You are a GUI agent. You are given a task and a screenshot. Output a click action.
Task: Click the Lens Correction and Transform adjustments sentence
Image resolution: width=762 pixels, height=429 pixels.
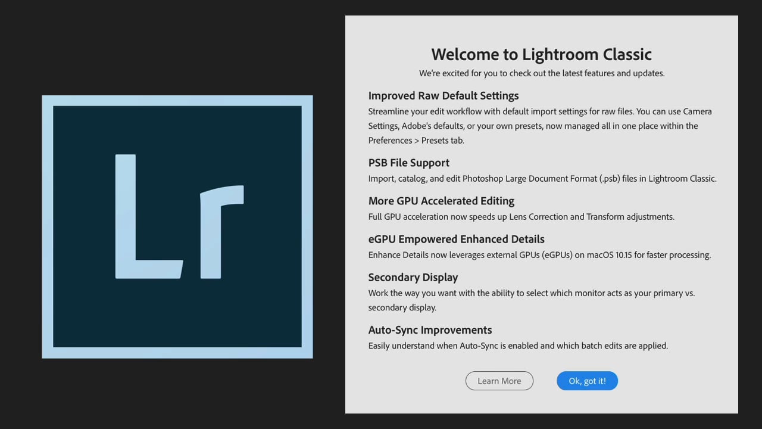(521, 216)
